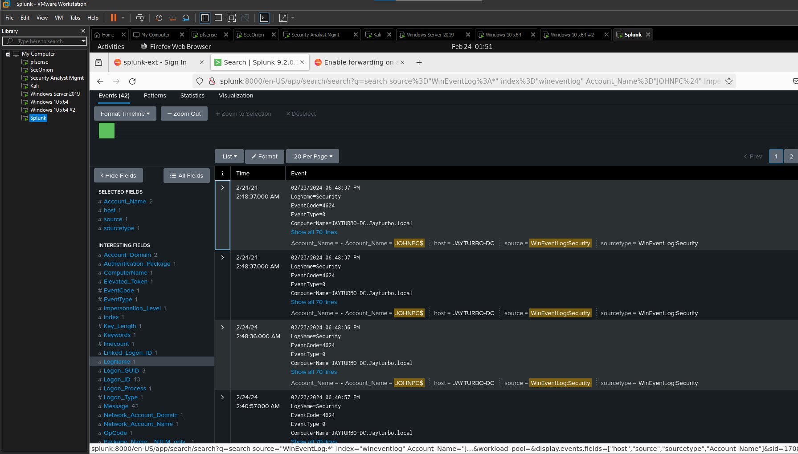The width and height of the screenshot is (798, 454).
Task: Bookmark this page with the star icon
Action: 729,81
